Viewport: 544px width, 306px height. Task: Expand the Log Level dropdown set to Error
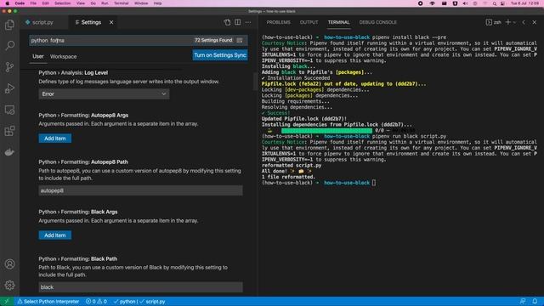[x=104, y=94]
